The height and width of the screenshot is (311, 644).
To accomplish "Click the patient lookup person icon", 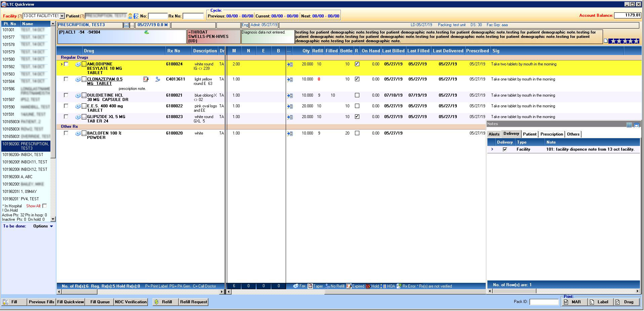I will pos(130,16).
